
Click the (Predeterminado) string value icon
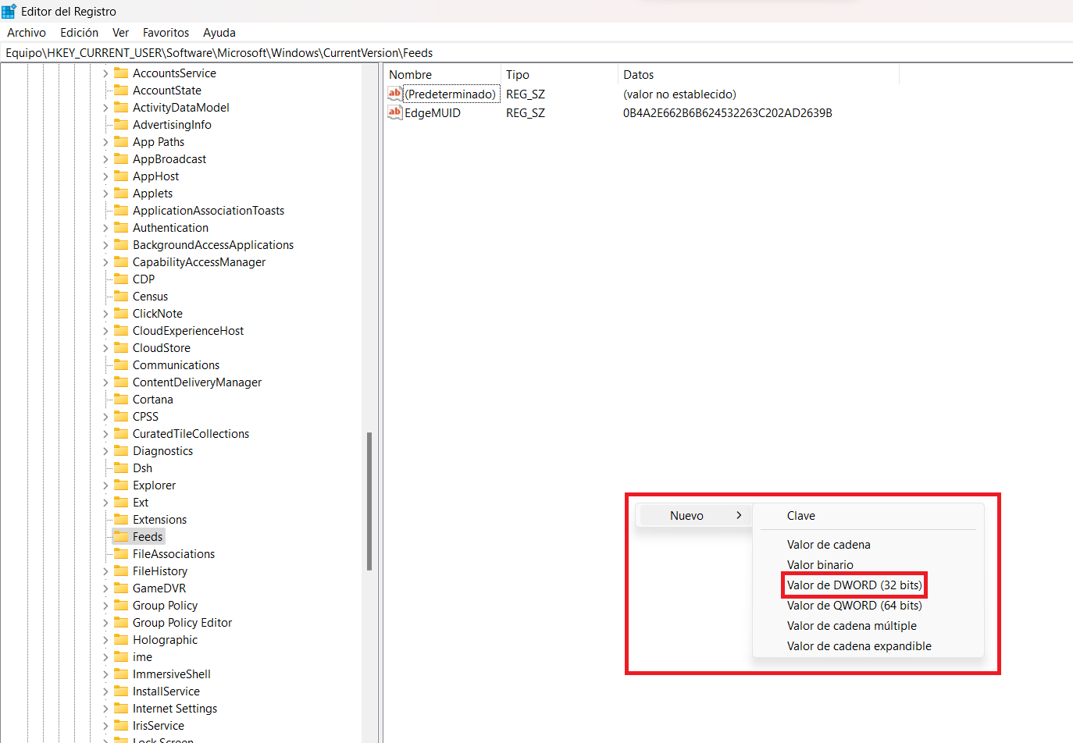point(395,94)
